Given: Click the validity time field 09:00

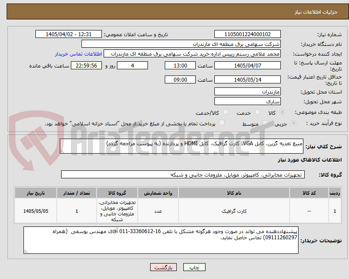Looking at the screenshot, I should pos(180,79).
